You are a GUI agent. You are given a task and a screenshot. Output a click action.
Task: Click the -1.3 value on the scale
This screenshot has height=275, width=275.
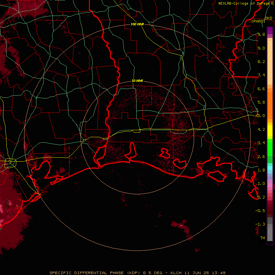click(260, 224)
